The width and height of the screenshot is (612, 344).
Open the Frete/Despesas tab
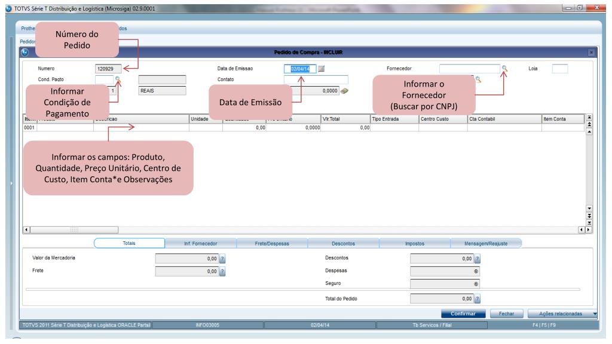point(272,244)
